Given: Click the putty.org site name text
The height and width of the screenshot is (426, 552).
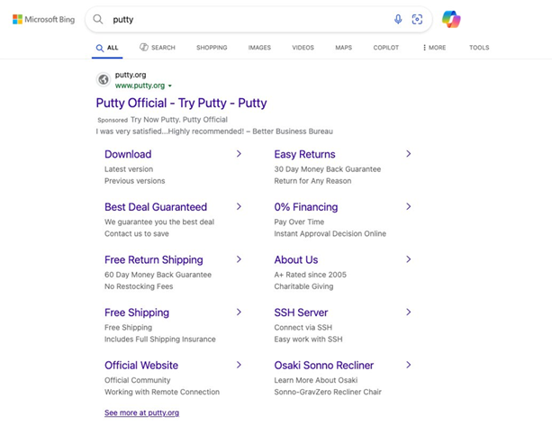Looking at the screenshot, I should [131, 75].
